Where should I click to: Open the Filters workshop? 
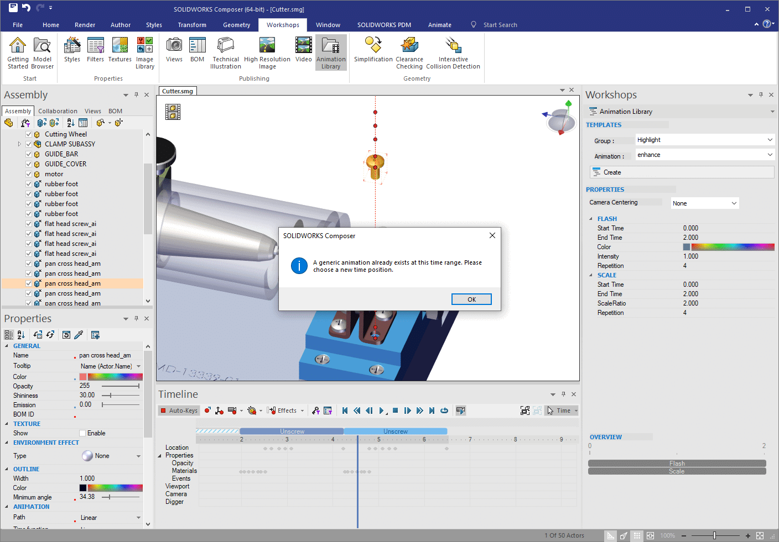(95, 50)
